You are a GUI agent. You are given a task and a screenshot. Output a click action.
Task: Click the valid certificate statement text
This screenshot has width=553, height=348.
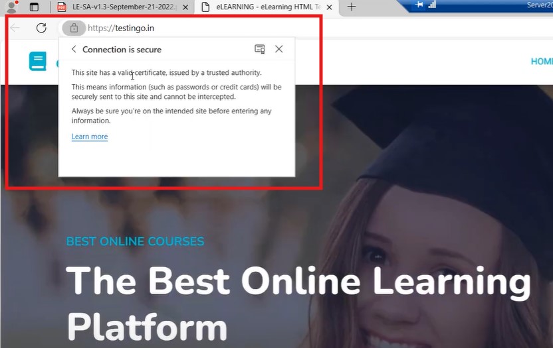166,72
